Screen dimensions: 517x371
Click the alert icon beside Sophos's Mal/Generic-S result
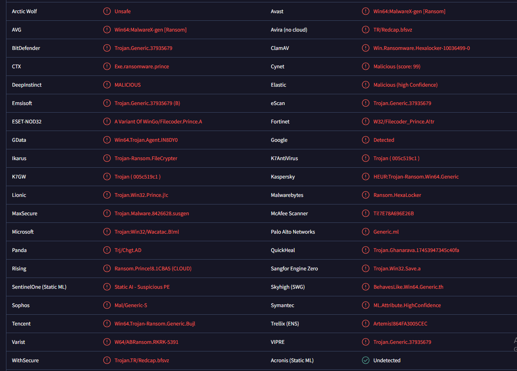107,305
